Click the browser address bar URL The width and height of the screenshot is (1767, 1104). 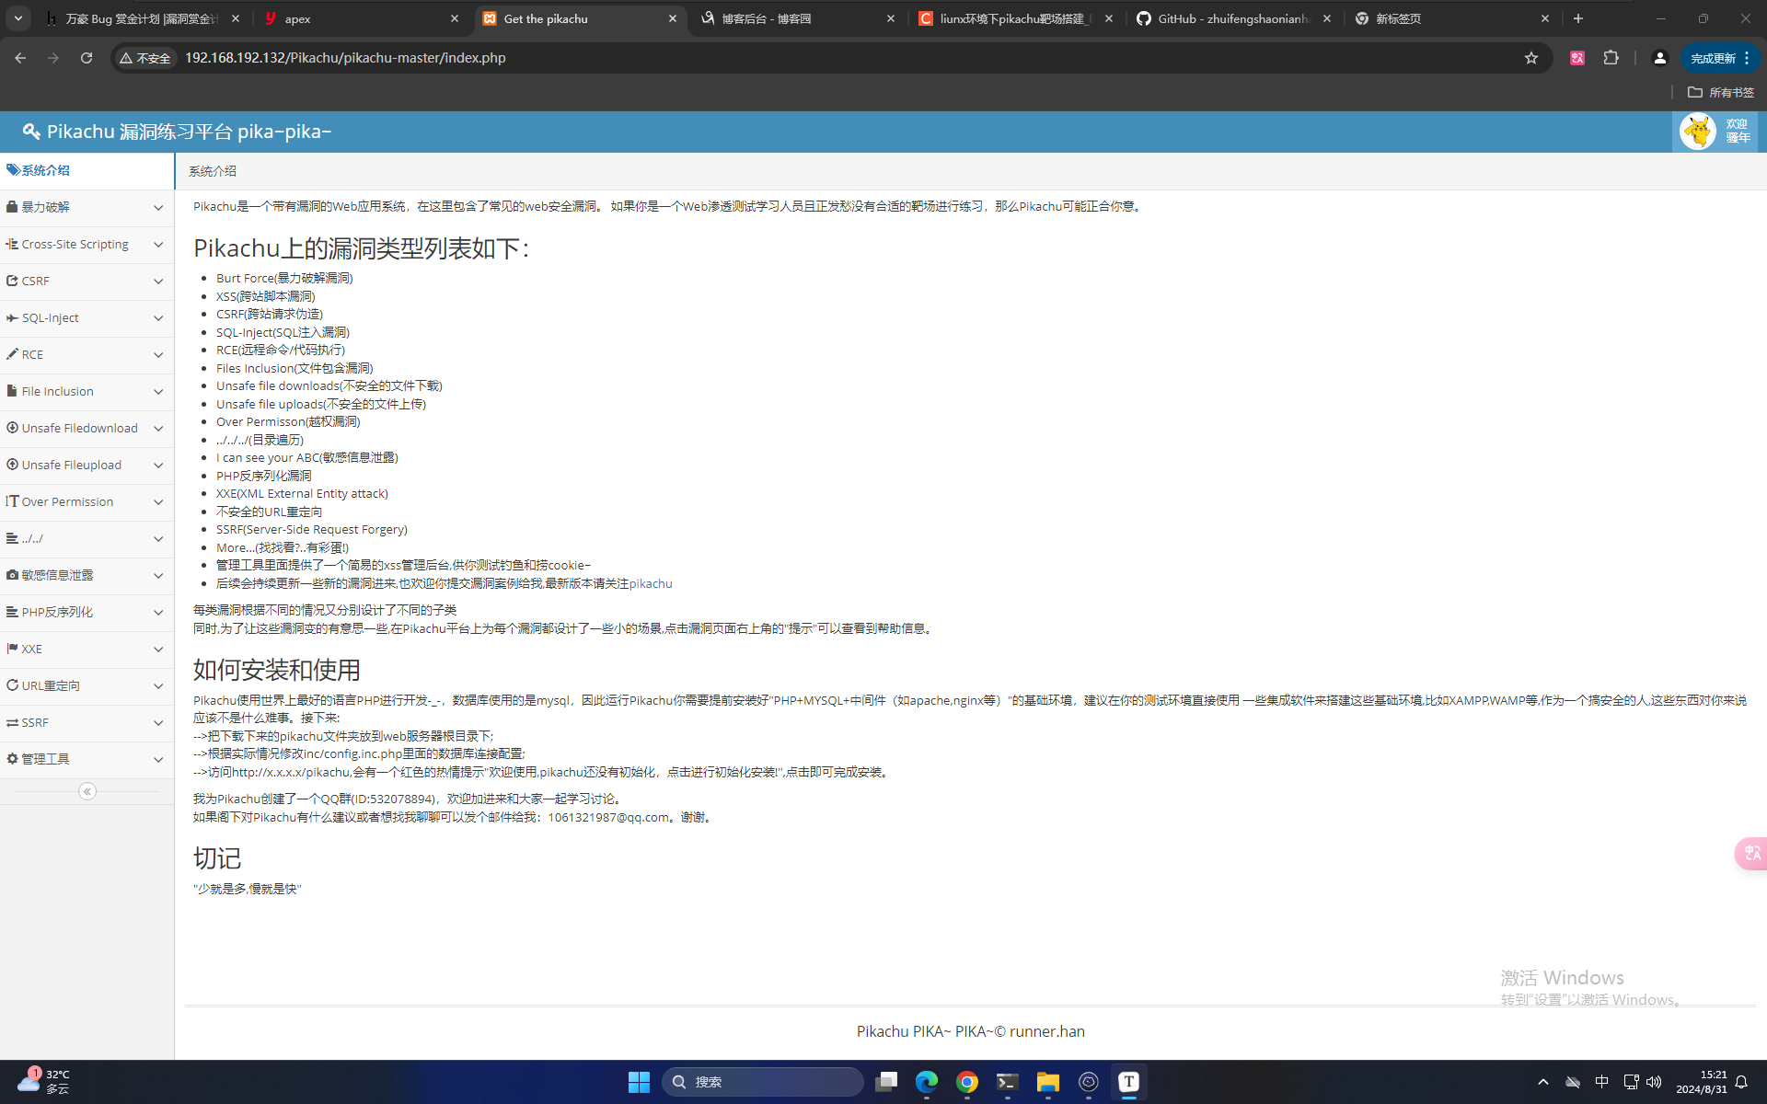[x=345, y=58]
